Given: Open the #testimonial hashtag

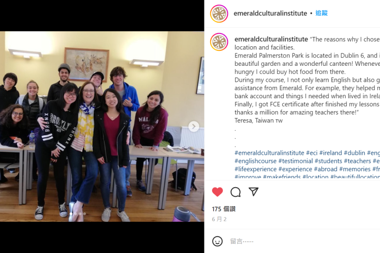Looking at the screenshot, I should (x=296, y=161).
